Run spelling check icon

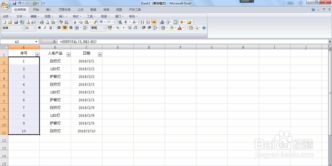point(61,22)
